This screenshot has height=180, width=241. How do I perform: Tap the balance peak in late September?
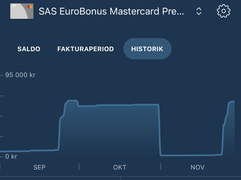tap(72, 101)
